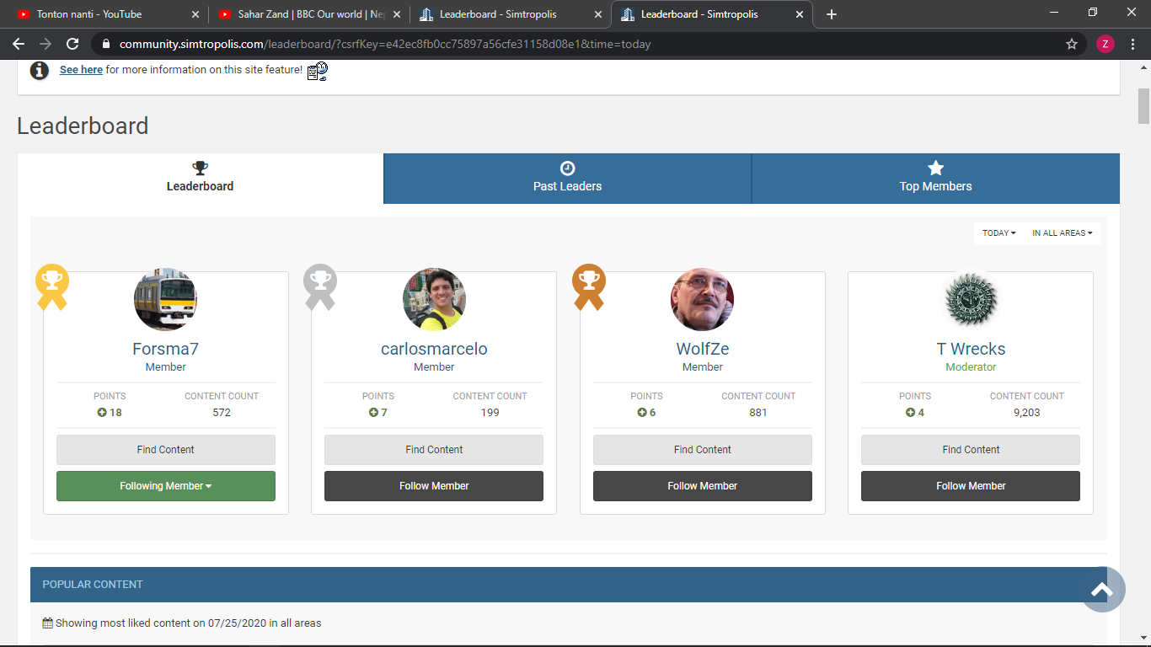The image size is (1151, 647).
Task: Expand the Following Member dropdown for Forsma7
Action: coord(166,486)
